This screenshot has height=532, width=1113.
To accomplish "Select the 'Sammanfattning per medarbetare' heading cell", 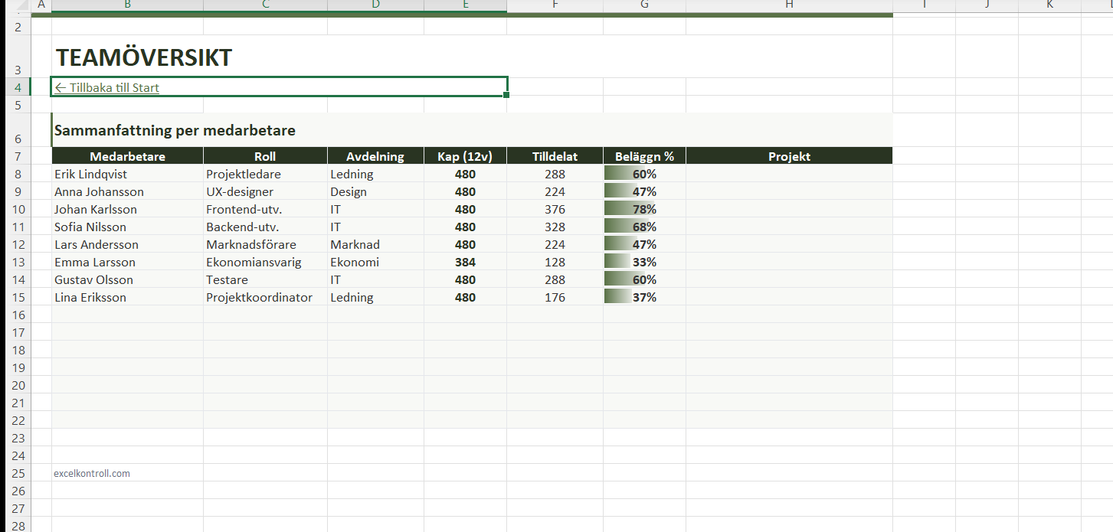I will click(175, 131).
